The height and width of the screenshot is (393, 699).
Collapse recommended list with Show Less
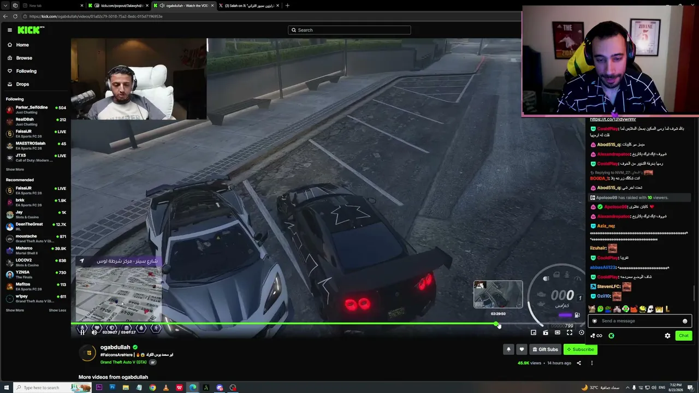click(57, 310)
